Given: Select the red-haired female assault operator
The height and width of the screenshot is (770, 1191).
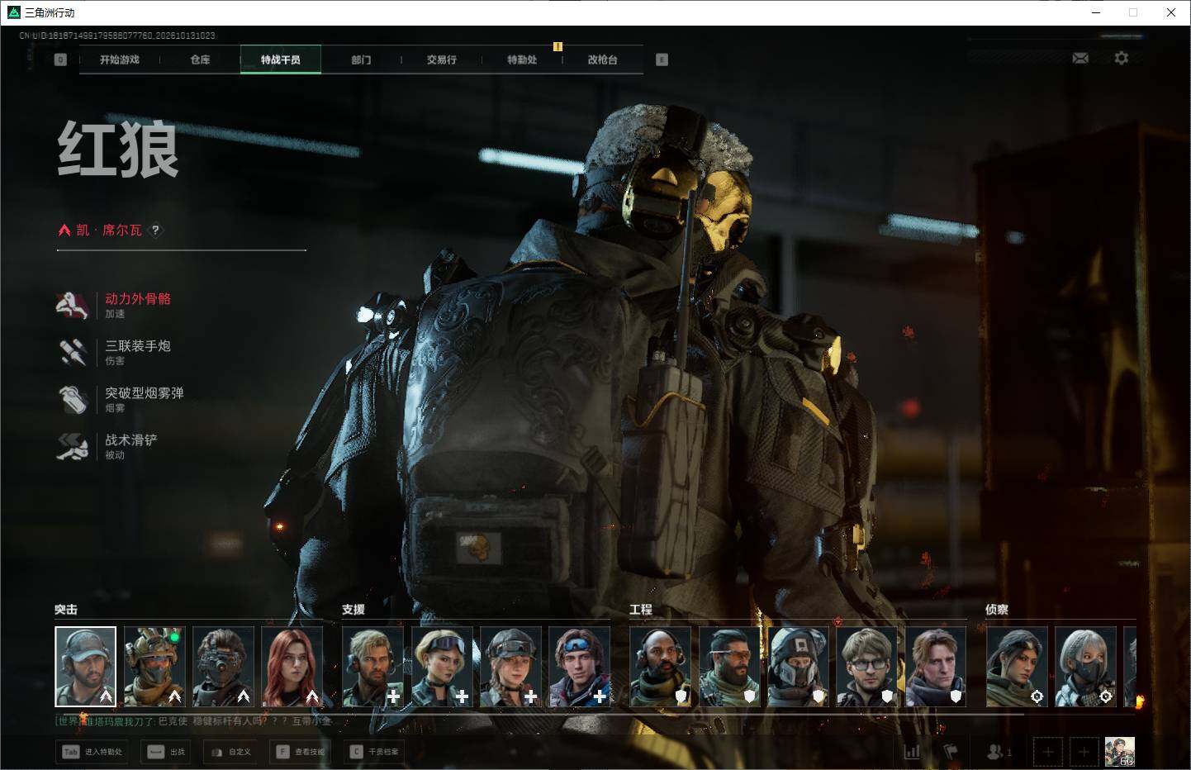Looking at the screenshot, I should (292, 667).
